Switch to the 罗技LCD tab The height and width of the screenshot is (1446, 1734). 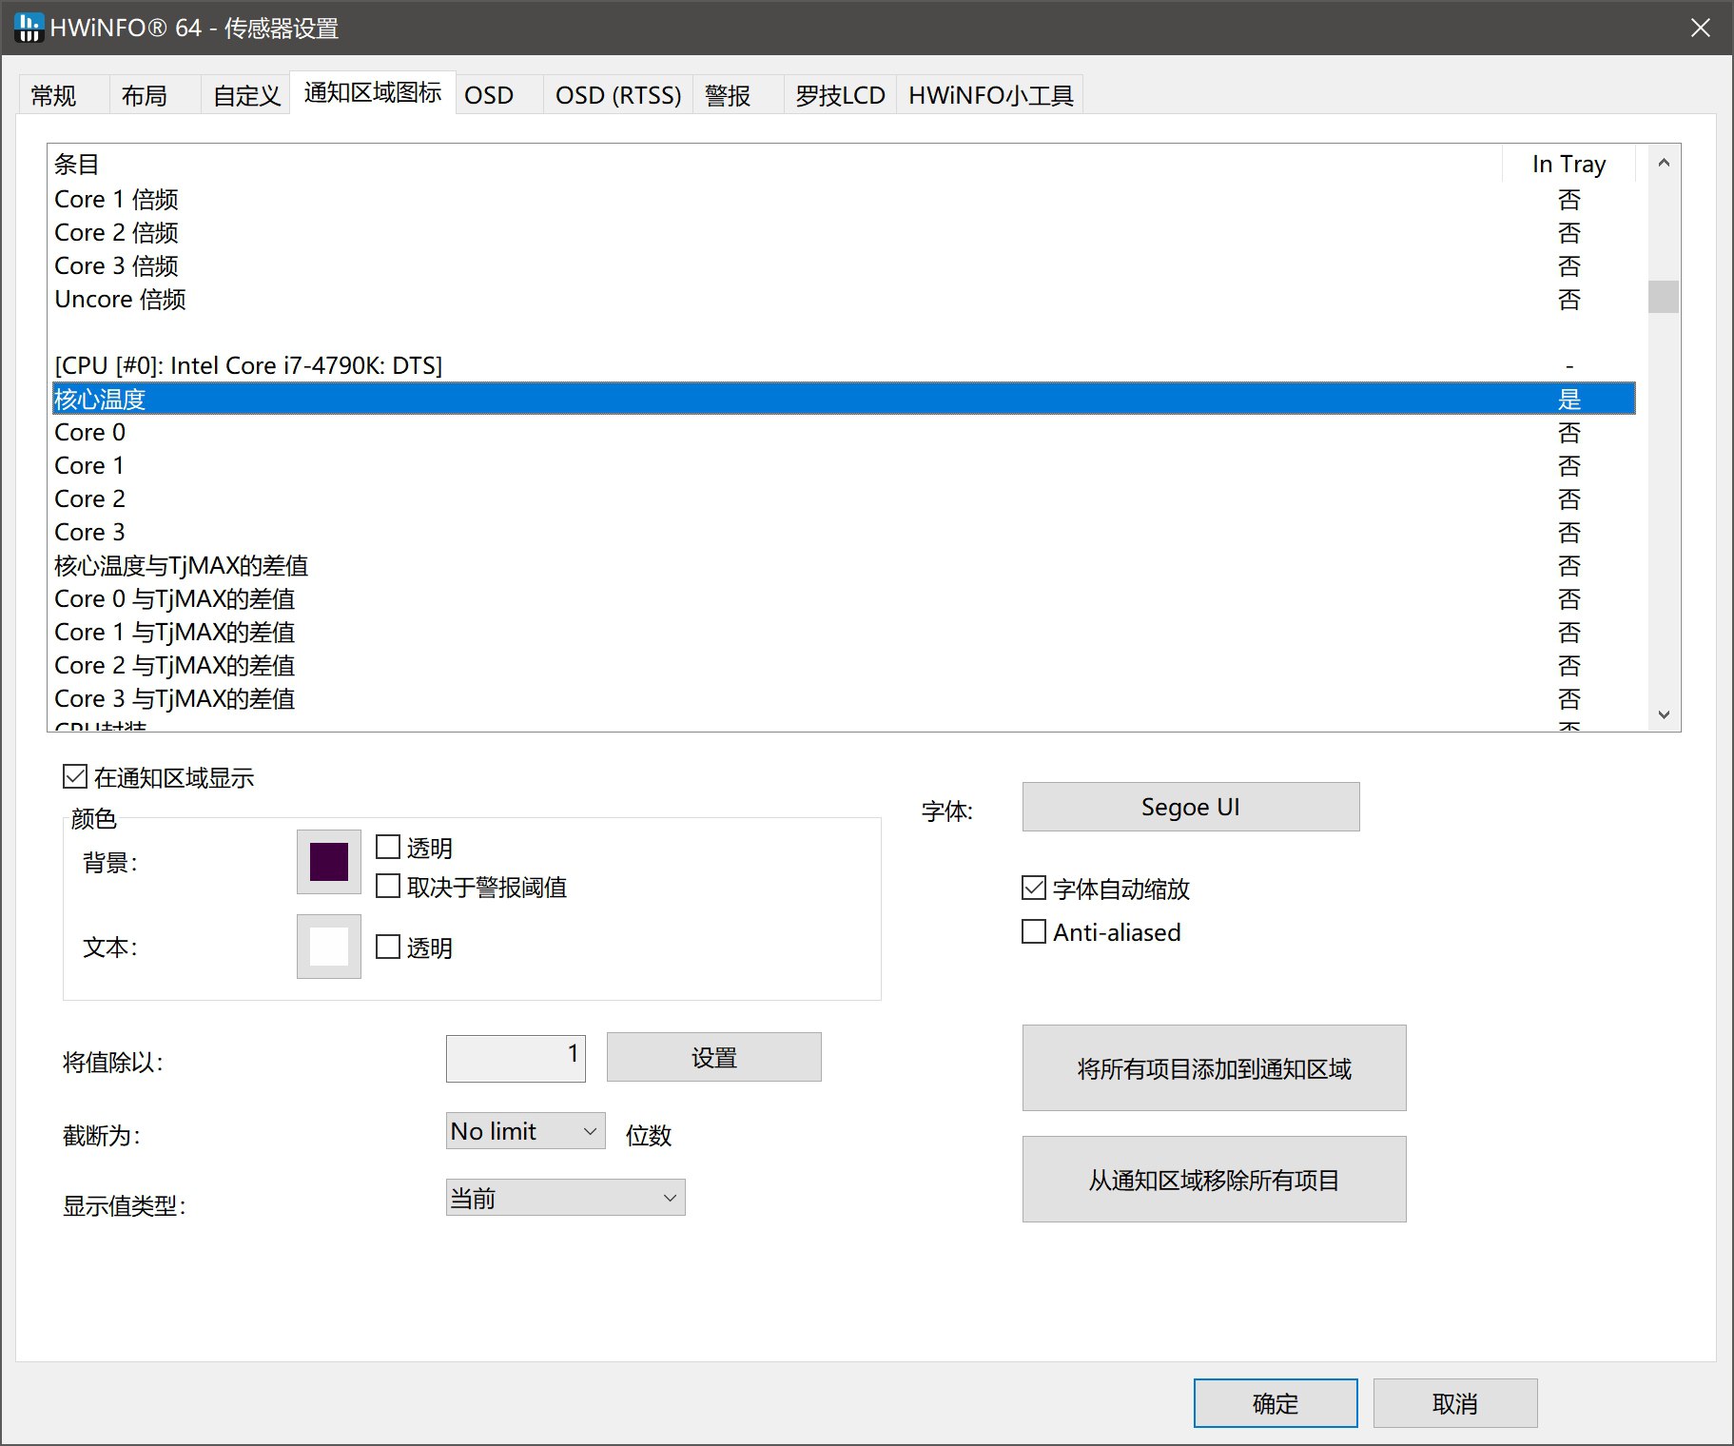coord(840,95)
